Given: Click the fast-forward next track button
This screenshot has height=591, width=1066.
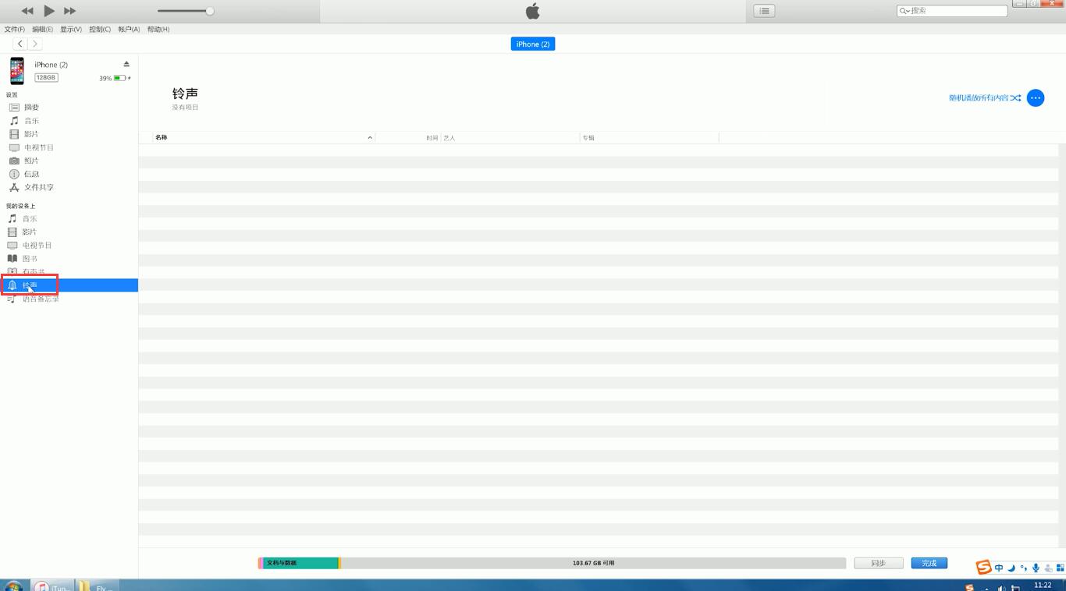Looking at the screenshot, I should click(69, 11).
